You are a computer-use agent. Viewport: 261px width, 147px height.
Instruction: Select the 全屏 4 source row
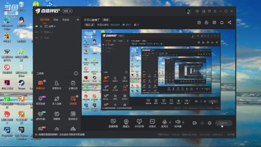[57, 26]
